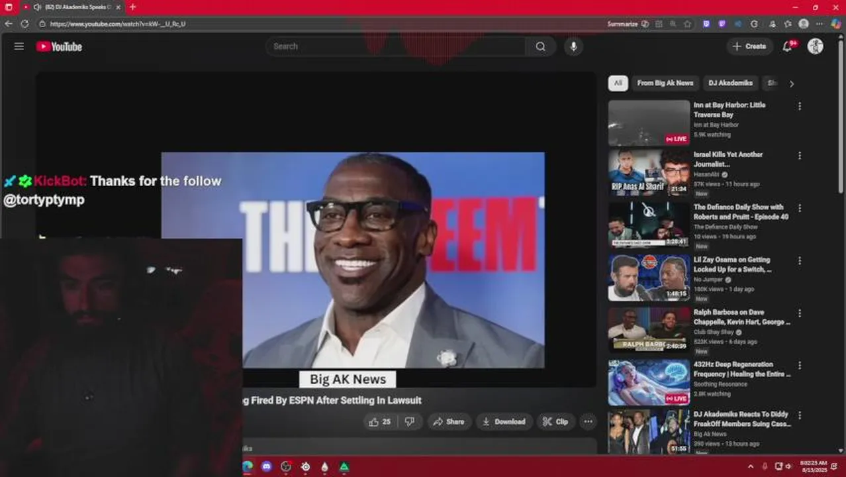The height and width of the screenshot is (477, 846).
Task: Open Microsoft Edge from the taskbar
Action: pyautogui.click(x=248, y=466)
